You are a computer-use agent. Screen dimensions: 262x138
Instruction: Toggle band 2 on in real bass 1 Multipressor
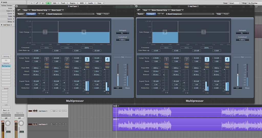(x=67, y=59)
